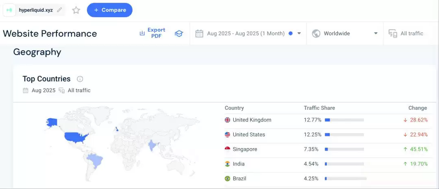Select the United States country row

pyautogui.click(x=248, y=135)
